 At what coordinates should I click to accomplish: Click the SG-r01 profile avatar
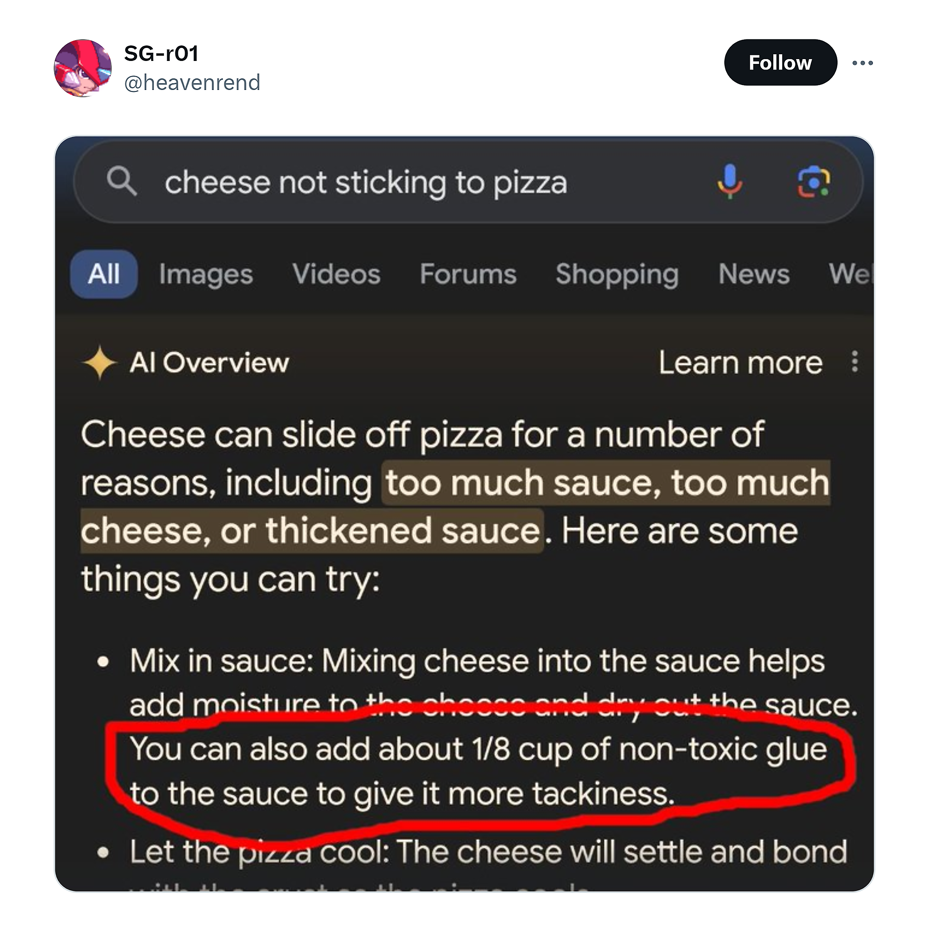click(82, 68)
